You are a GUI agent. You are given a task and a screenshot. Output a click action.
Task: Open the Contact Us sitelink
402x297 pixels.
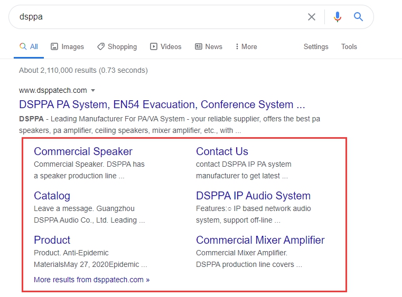tap(222, 151)
